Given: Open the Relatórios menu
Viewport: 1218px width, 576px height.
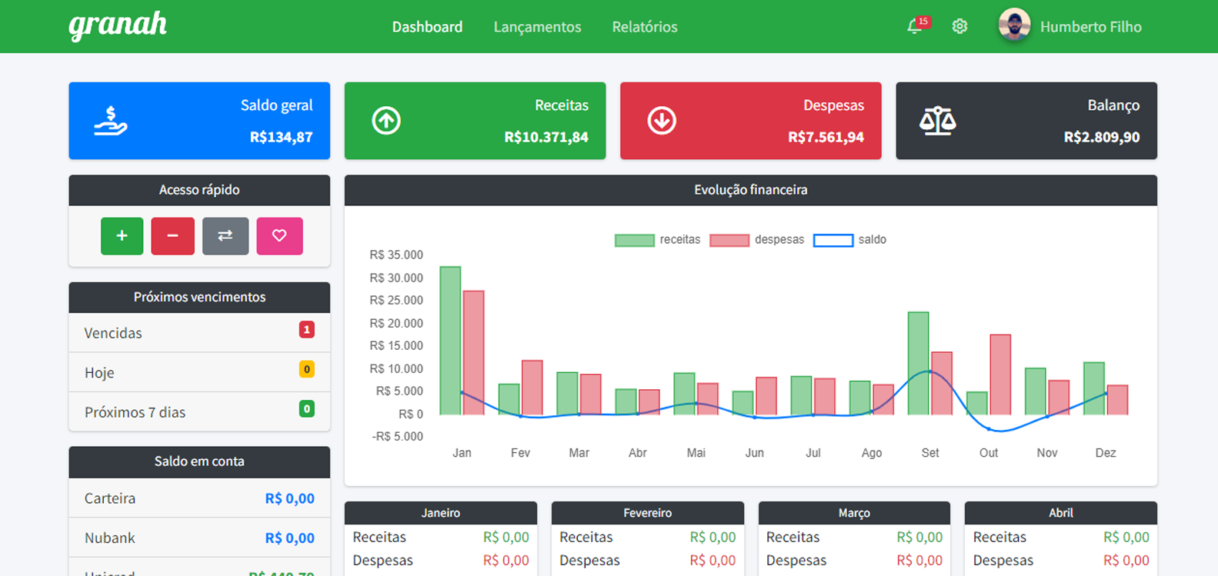Looking at the screenshot, I should pyautogui.click(x=645, y=27).
